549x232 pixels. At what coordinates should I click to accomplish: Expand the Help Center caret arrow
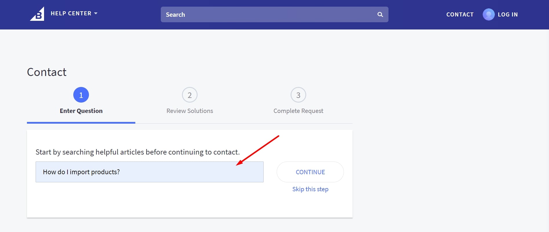96,13
